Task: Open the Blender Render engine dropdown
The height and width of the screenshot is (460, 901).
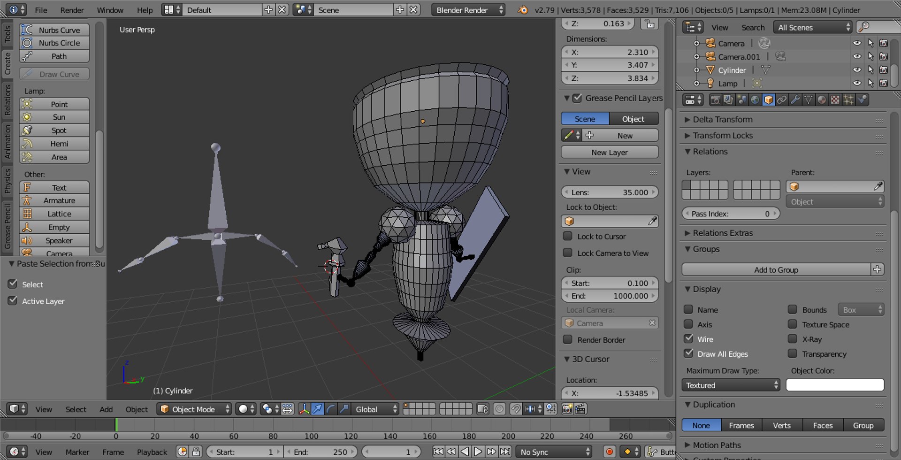Action: point(468,10)
